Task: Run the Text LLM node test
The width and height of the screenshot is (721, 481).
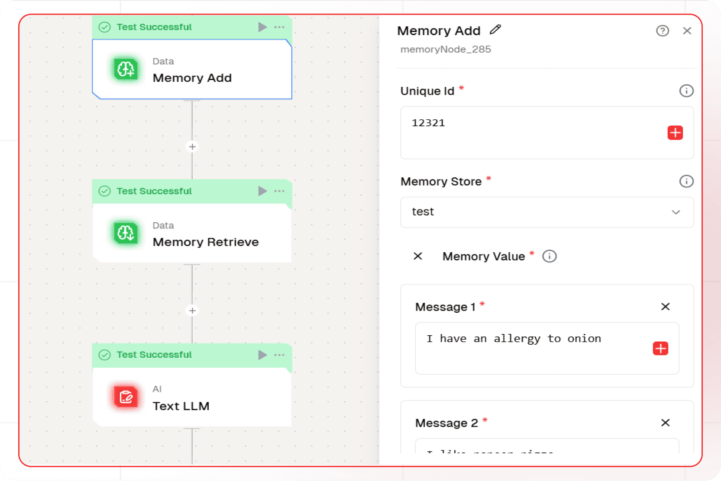Action: pyautogui.click(x=262, y=355)
